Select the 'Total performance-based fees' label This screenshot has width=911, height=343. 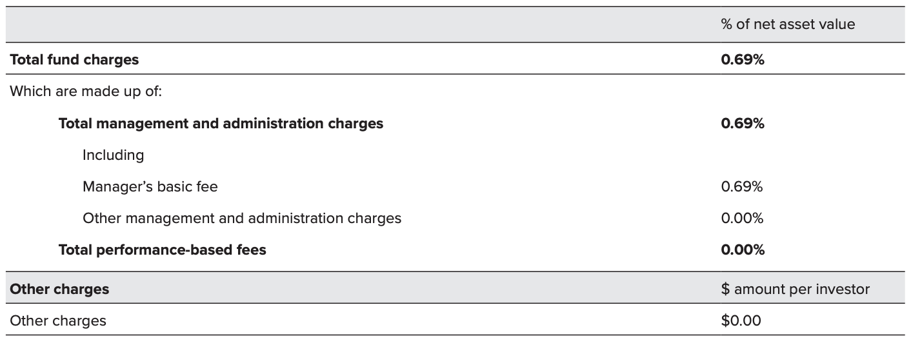(162, 250)
